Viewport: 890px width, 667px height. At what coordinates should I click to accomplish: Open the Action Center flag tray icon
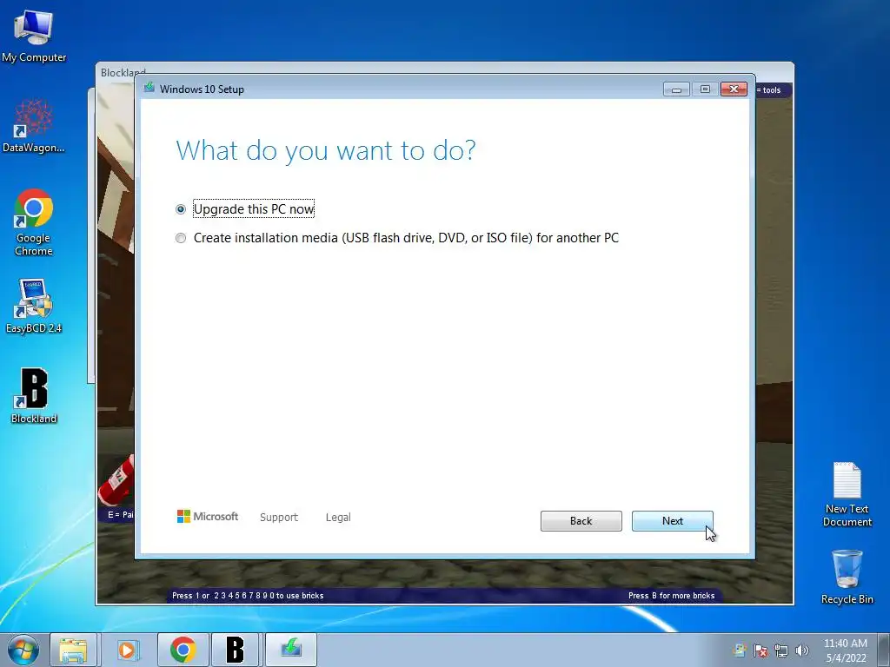pos(760,650)
